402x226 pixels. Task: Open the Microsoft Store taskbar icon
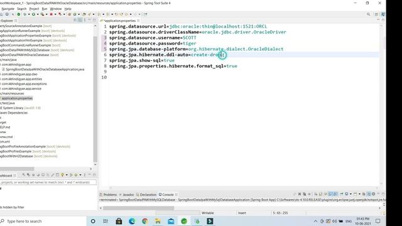coord(119,221)
